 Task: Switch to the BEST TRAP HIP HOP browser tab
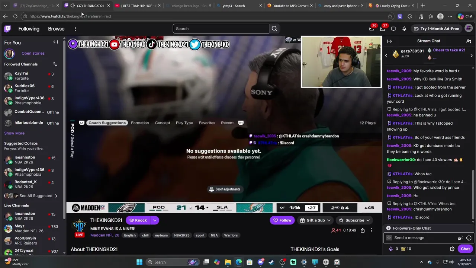(138, 6)
